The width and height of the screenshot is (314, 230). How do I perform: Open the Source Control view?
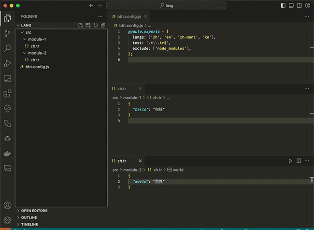click(7, 33)
